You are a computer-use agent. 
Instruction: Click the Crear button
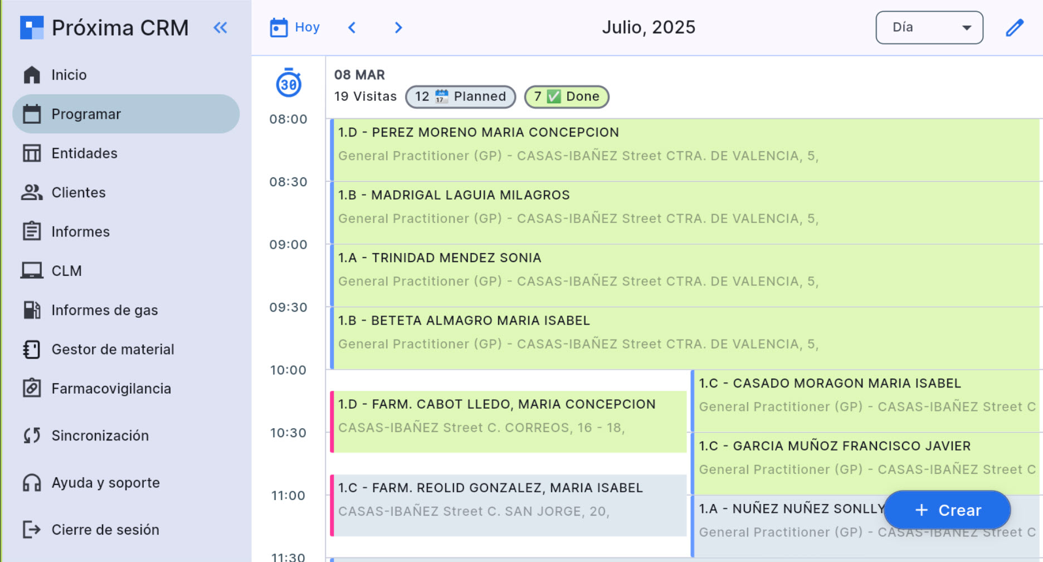coord(947,510)
